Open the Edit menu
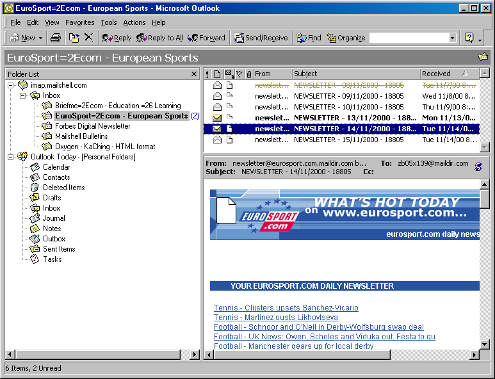This screenshot has width=495, height=379. 33,22
